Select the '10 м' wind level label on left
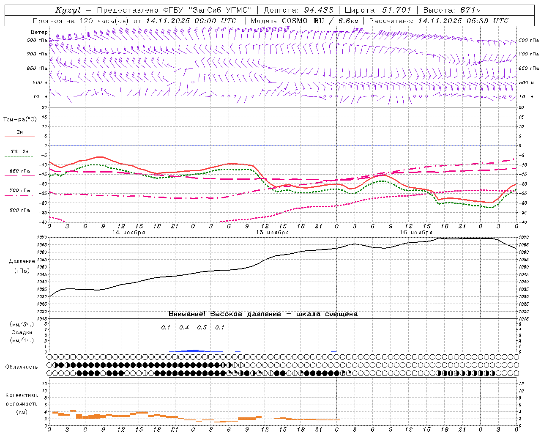Screen dimensions: 541x433 pyautogui.click(x=40, y=96)
